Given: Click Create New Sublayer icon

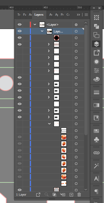Looking at the screenshot, I should (63, 195).
